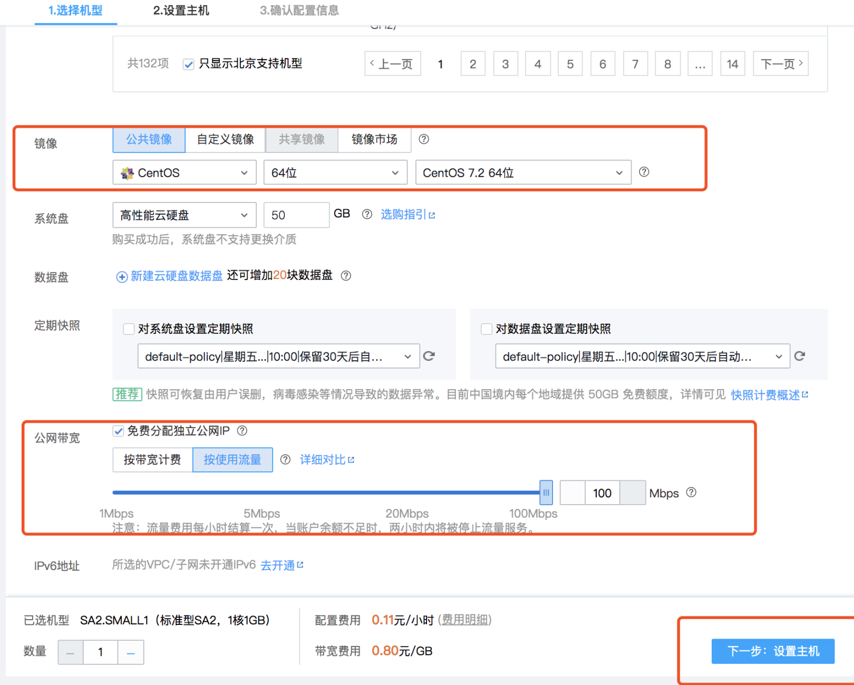This screenshot has width=854, height=685.
Task: Enable 对数据盘设置定期快照 checkbox
Action: (487, 329)
